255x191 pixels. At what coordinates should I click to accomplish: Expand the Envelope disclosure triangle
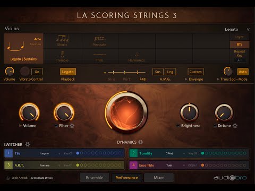[186, 79]
